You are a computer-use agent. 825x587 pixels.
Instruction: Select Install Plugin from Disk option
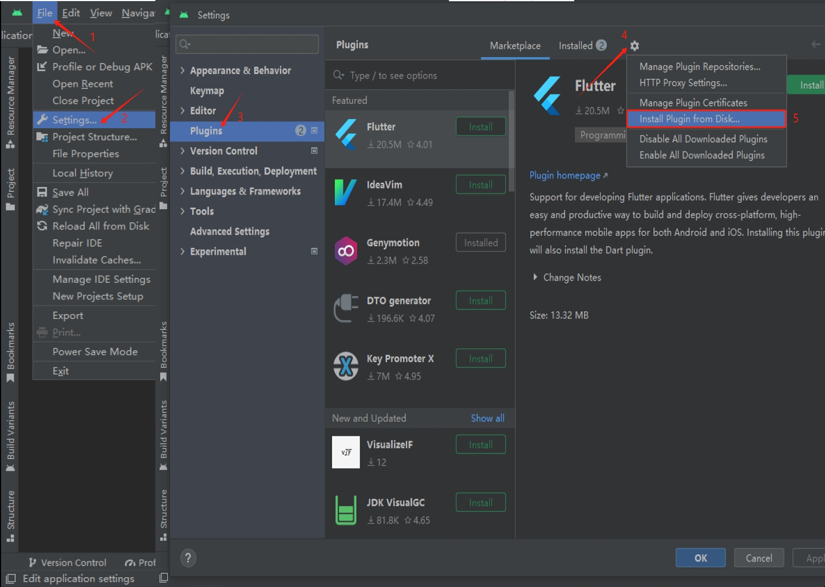click(689, 119)
